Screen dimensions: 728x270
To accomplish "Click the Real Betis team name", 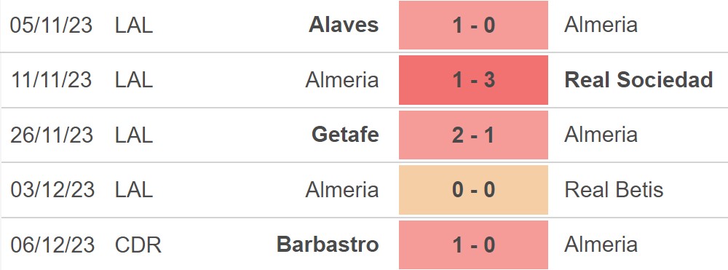I will tap(614, 190).
